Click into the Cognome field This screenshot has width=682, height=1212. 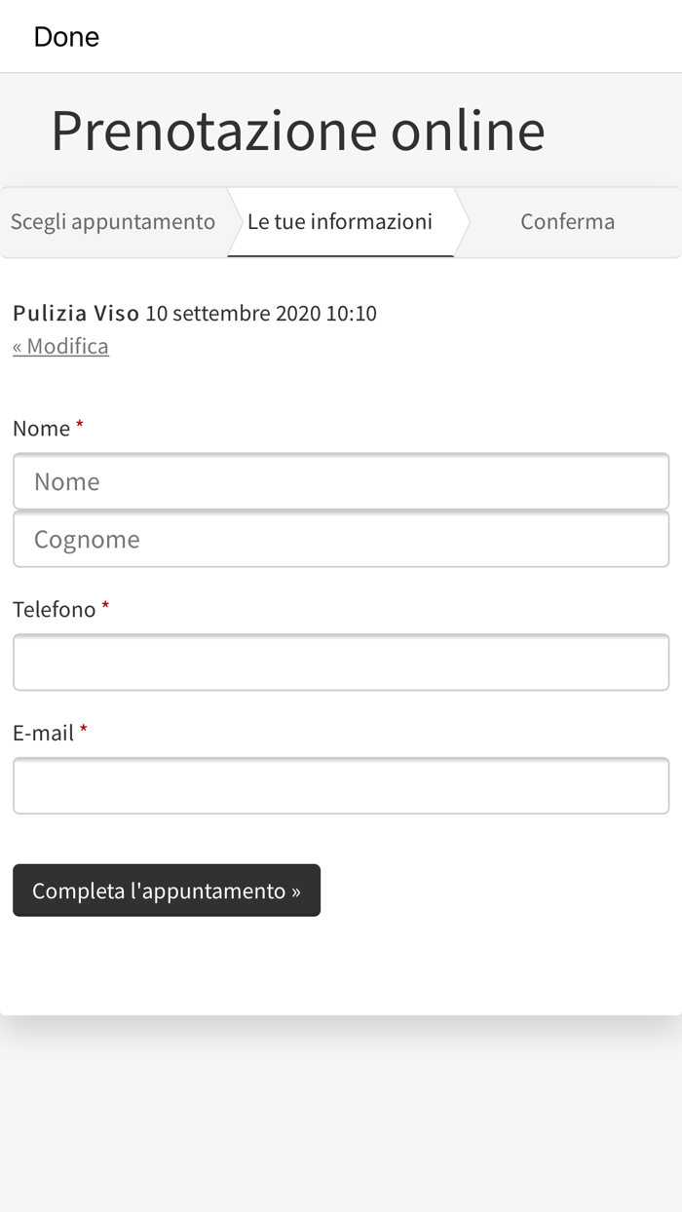tap(341, 540)
